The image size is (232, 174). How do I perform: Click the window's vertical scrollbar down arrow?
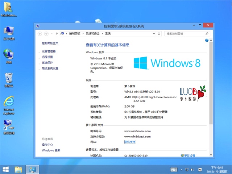click(x=212, y=156)
